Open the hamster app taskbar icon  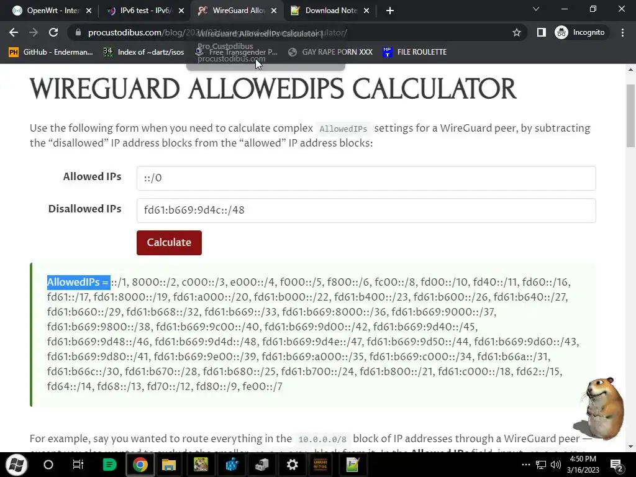(x=201, y=465)
